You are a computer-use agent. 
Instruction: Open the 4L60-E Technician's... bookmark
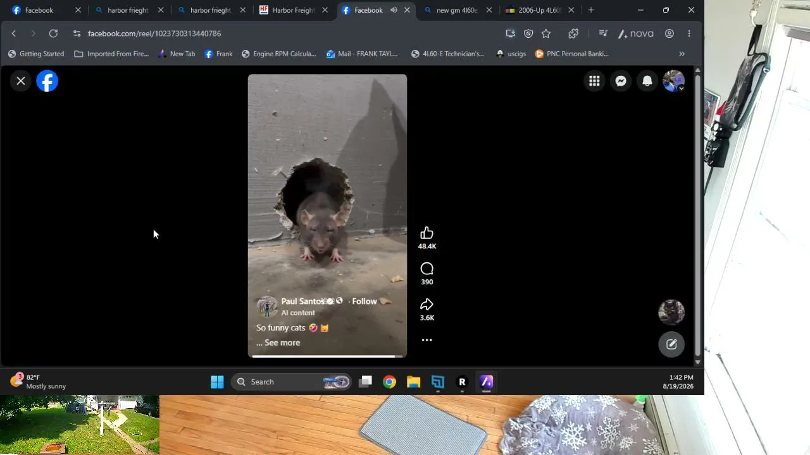(447, 54)
